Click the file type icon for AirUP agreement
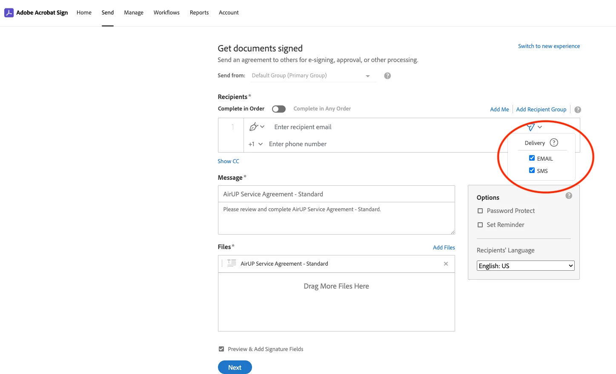This screenshot has width=616, height=374. [232, 263]
